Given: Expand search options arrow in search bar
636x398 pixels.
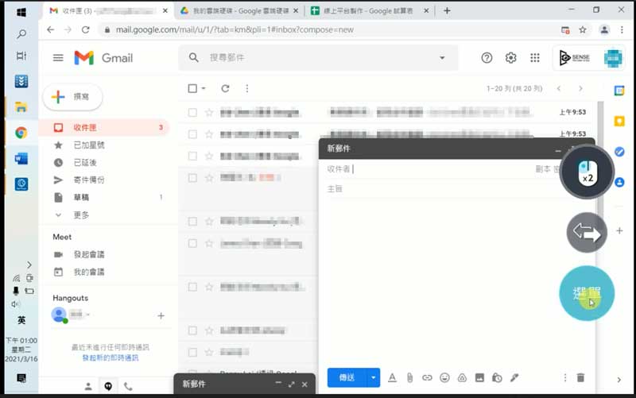Looking at the screenshot, I should (443, 58).
